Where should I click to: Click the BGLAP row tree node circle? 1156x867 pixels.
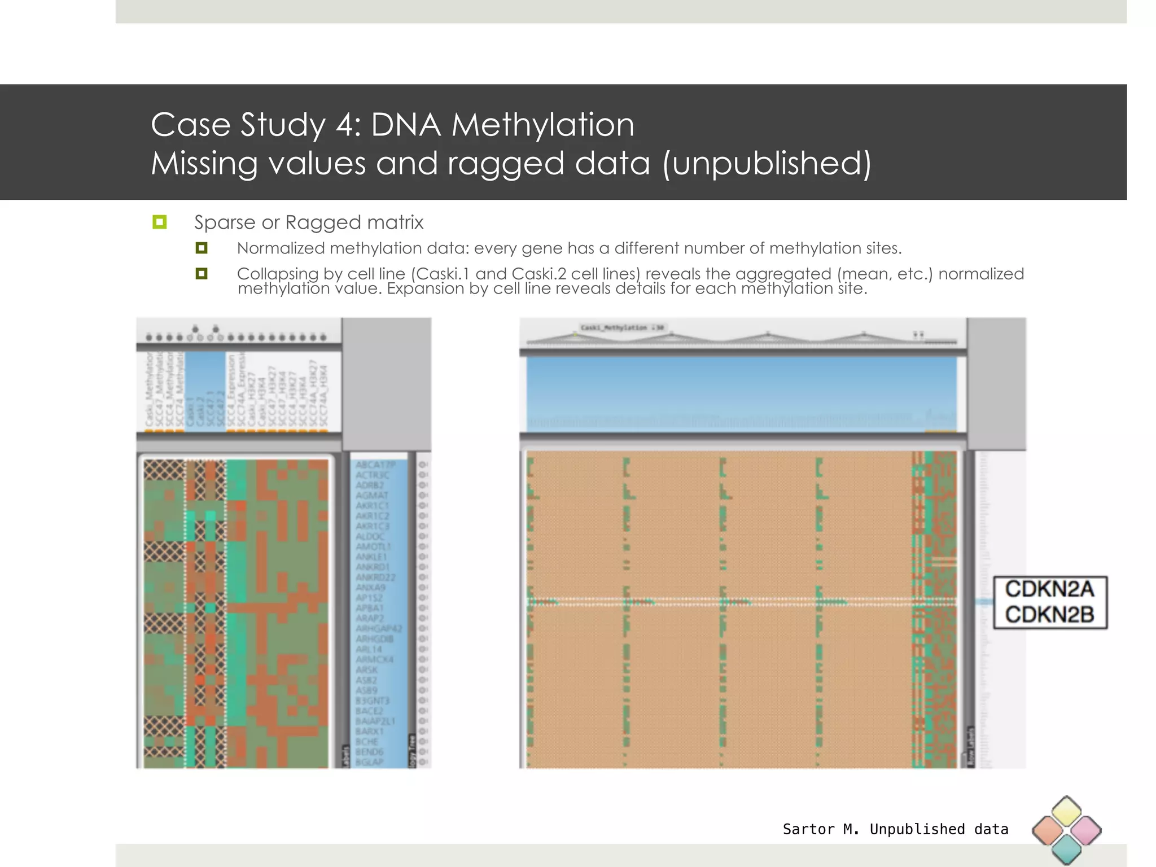423,762
